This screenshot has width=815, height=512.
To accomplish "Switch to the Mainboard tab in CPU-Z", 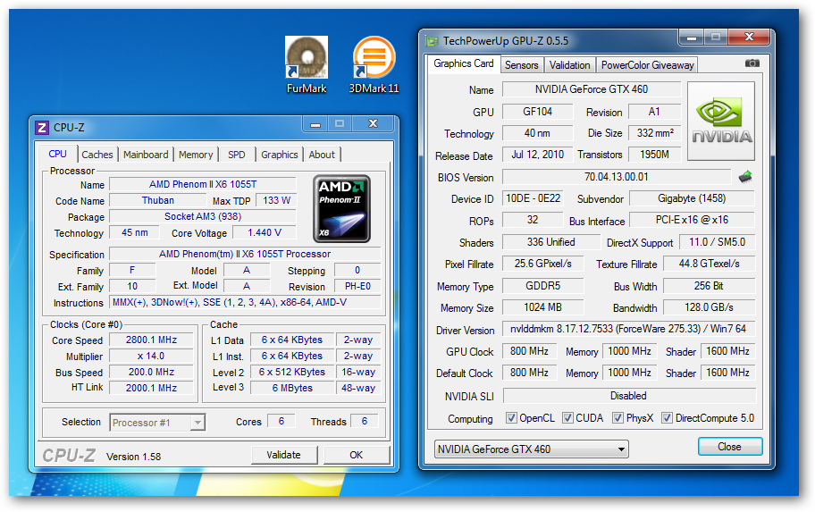I will coord(146,155).
